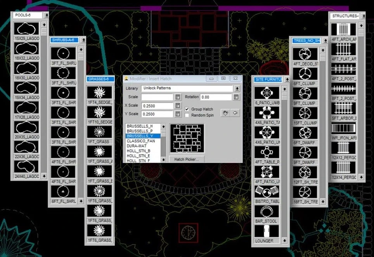
Task: Expand the POOLS-6 library dropdown
Action: [x=47, y=15]
